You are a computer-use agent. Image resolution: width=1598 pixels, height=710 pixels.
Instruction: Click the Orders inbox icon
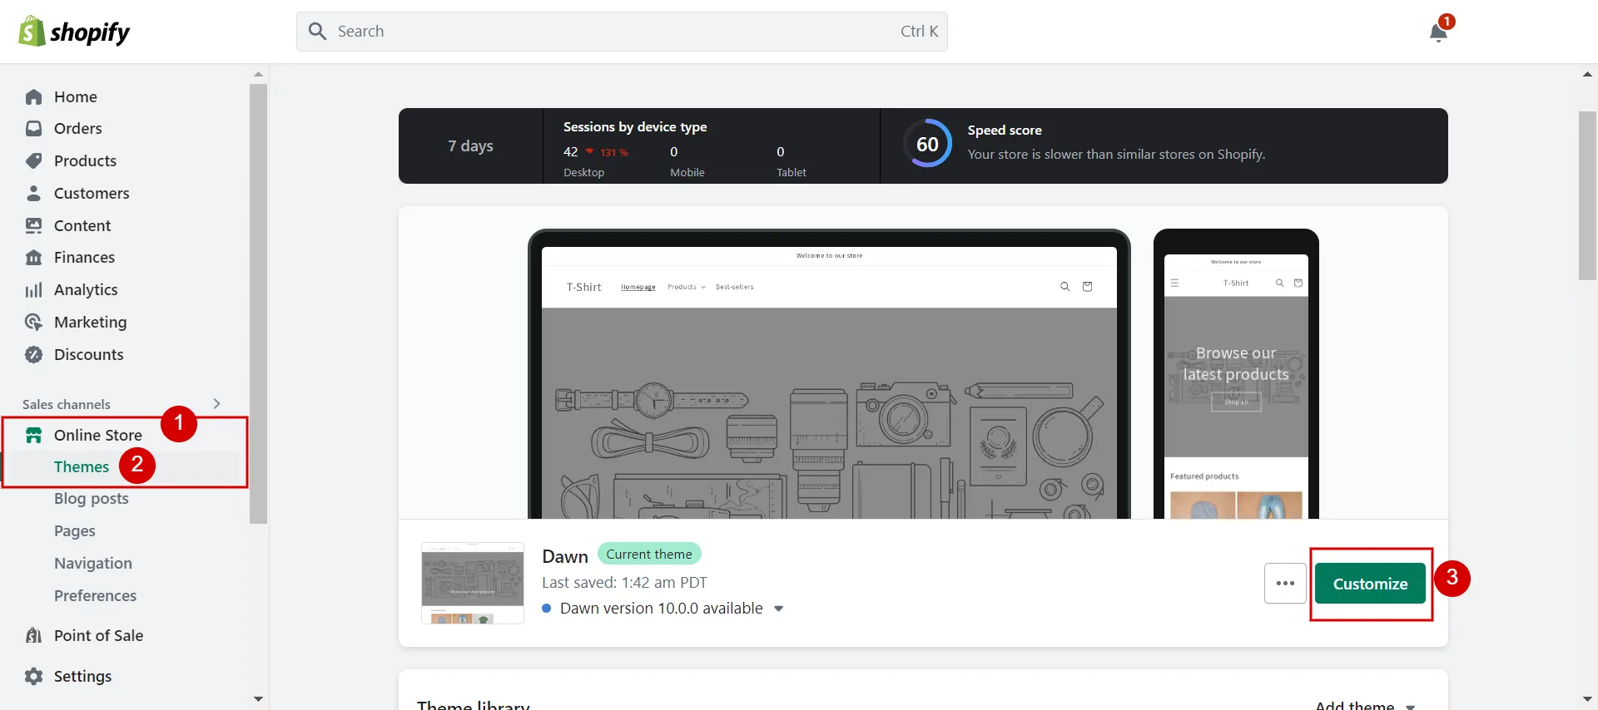[x=33, y=129]
